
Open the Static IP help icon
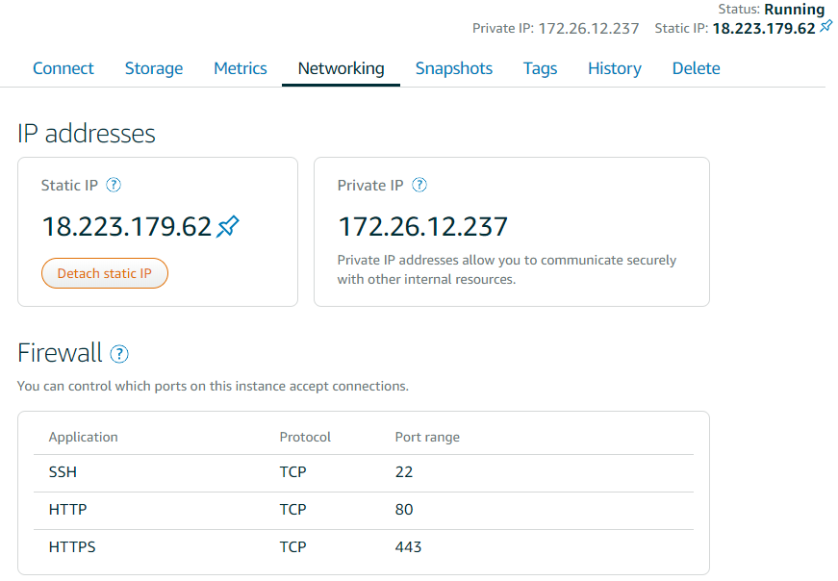[114, 185]
